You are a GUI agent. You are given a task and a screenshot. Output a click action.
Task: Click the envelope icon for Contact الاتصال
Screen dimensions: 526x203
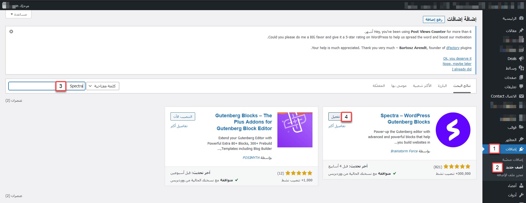(521, 96)
